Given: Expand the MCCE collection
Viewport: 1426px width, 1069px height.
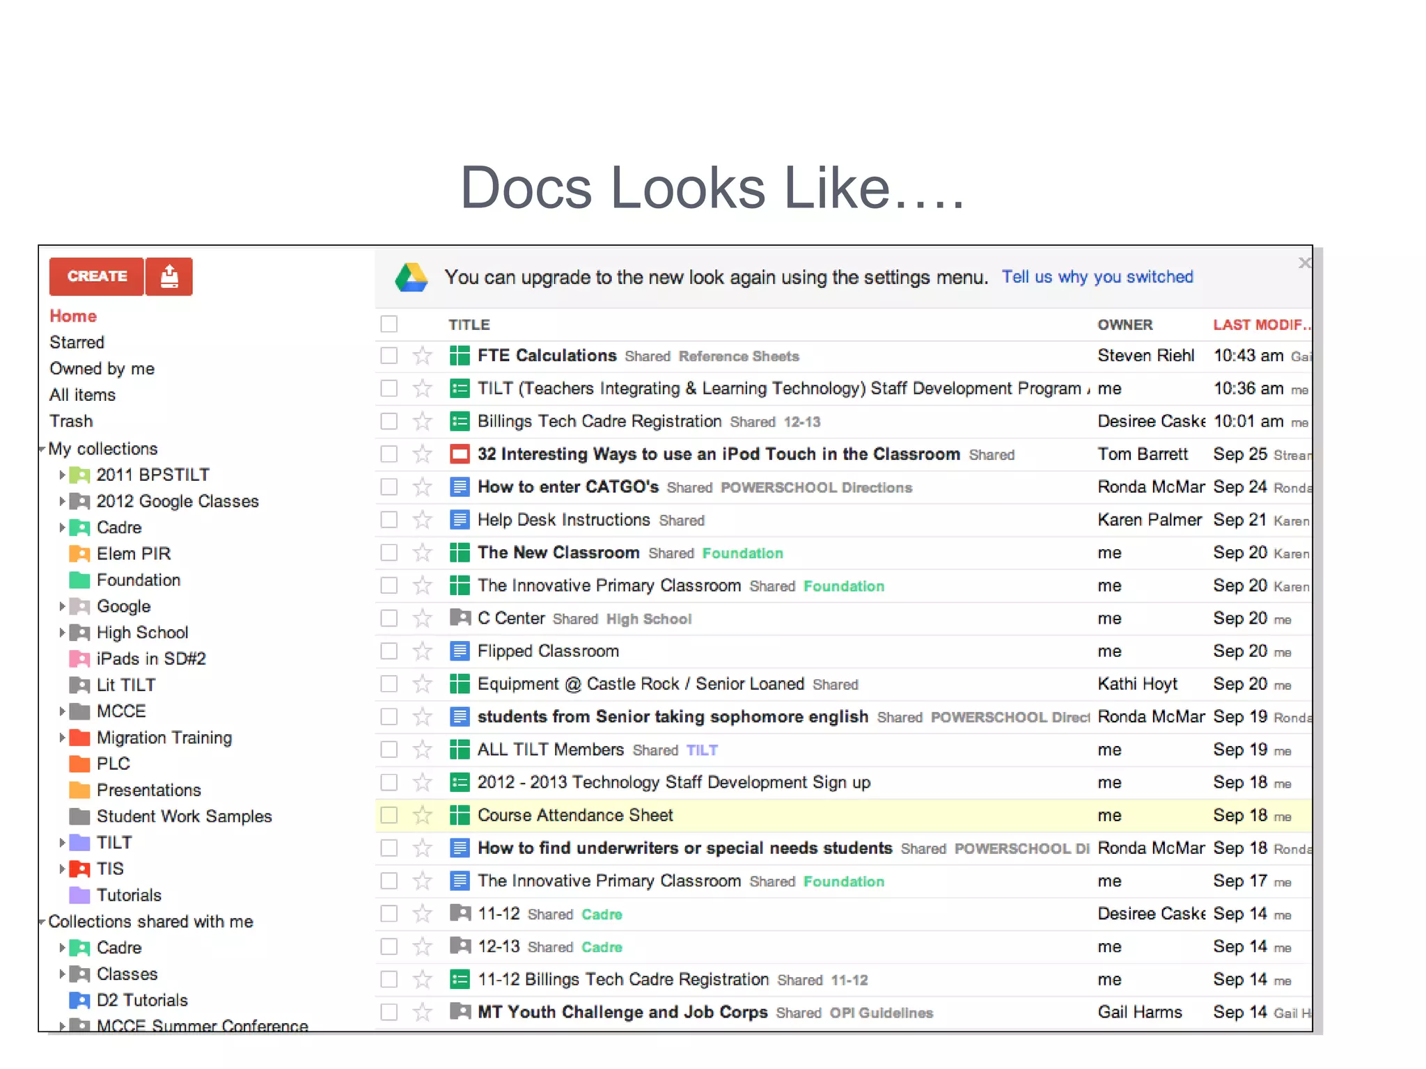Looking at the screenshot, I should coord(62,711).
